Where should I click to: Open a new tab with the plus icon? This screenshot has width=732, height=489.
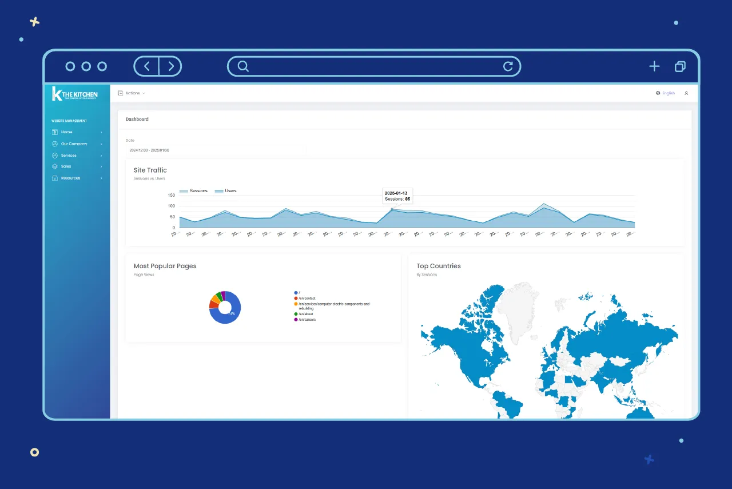(x=654, y=66)
